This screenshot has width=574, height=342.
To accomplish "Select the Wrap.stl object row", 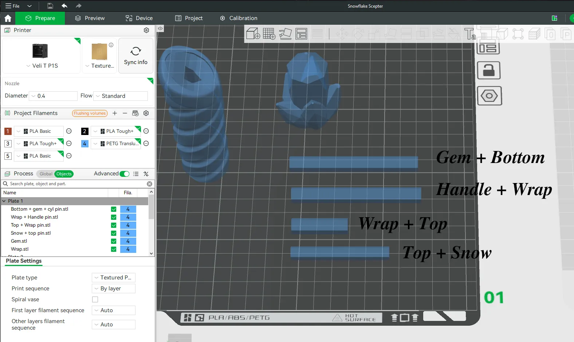I will [x=74, y=249].
